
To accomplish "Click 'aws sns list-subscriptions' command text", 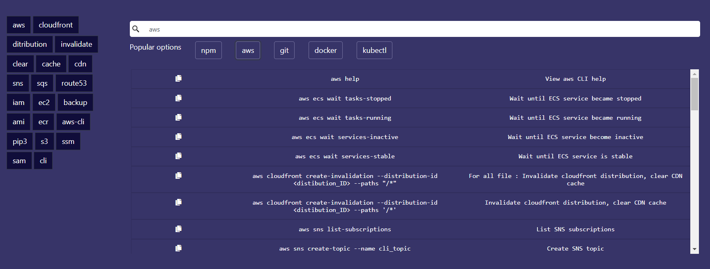I will point(345,229).
